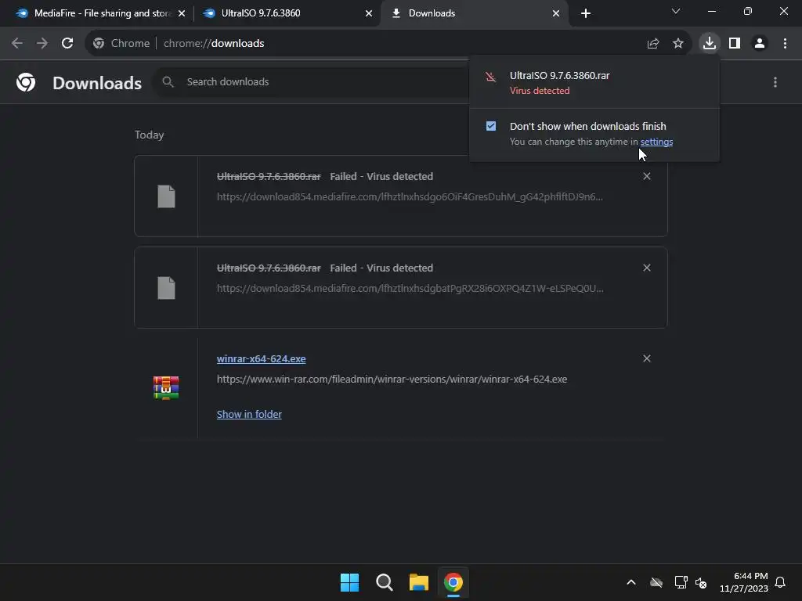
Task: Click the muted volume tray icon
Action: pyautogui.click(x=701, y=582)
